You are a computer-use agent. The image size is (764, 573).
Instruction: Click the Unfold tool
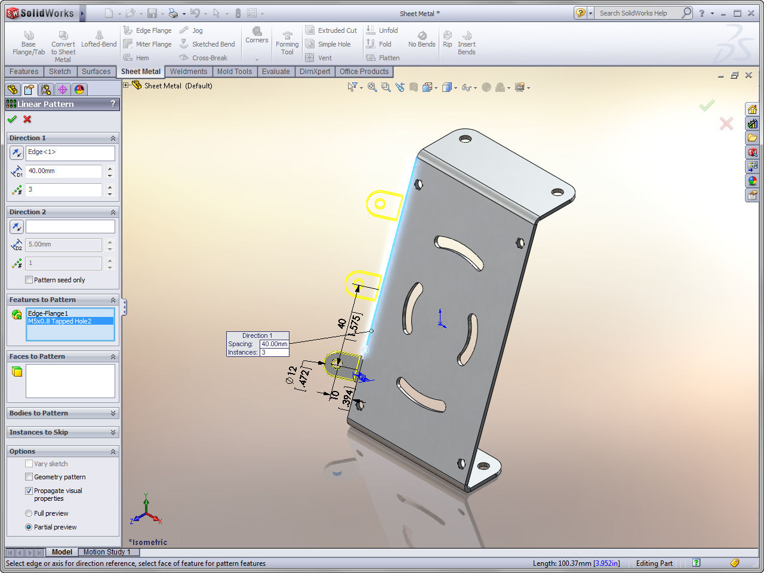(x=382, y=30)
